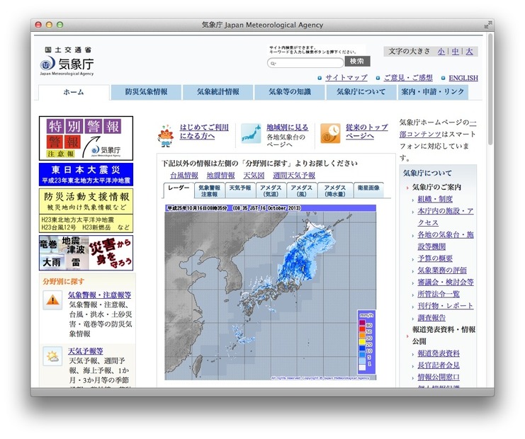Image resolution: width=525 pixels, height=439 pixels.
Task: Click the magnifier icon in search field
Action: tap(273, 63)
